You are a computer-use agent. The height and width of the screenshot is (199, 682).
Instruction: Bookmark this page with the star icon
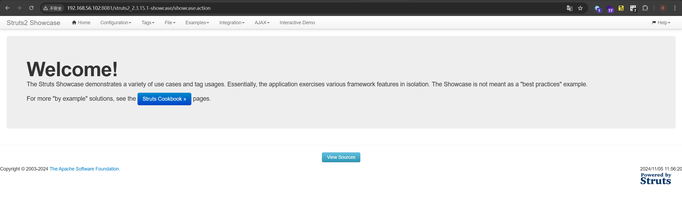pyautogui.click(x=580, y=8)
